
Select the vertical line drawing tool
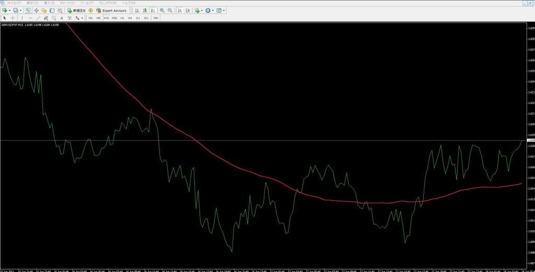(22, 18)
